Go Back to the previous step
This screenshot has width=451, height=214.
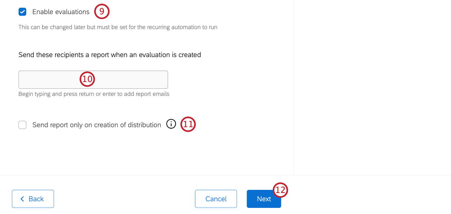pos(33,199)
